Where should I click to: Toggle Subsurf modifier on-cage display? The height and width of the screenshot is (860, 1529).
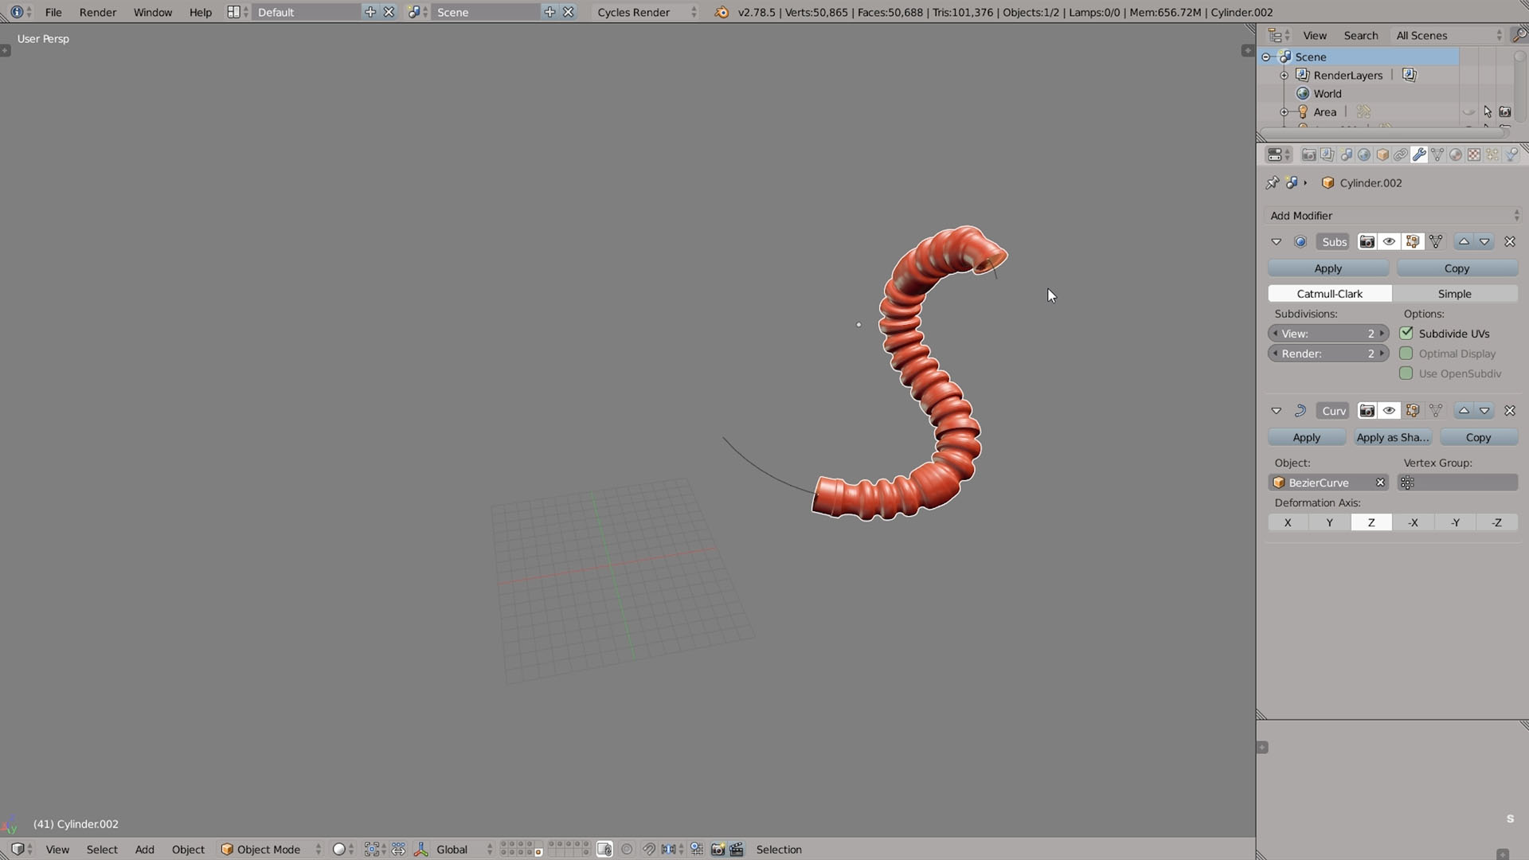coord(1436,242)
